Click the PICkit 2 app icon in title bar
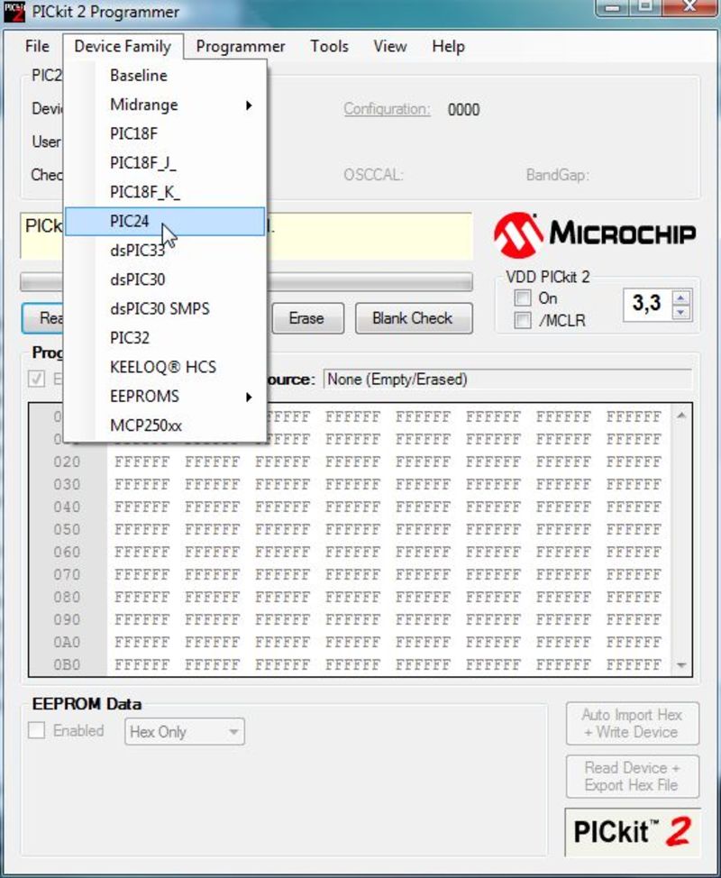 pyautogui.click(x=13, y=13)
